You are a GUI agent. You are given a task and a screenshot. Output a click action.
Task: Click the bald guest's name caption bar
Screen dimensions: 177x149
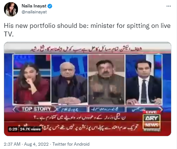tap(72, 109)
